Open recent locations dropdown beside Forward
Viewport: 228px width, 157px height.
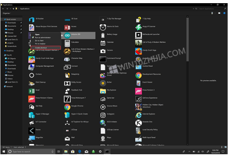(11, 9)
